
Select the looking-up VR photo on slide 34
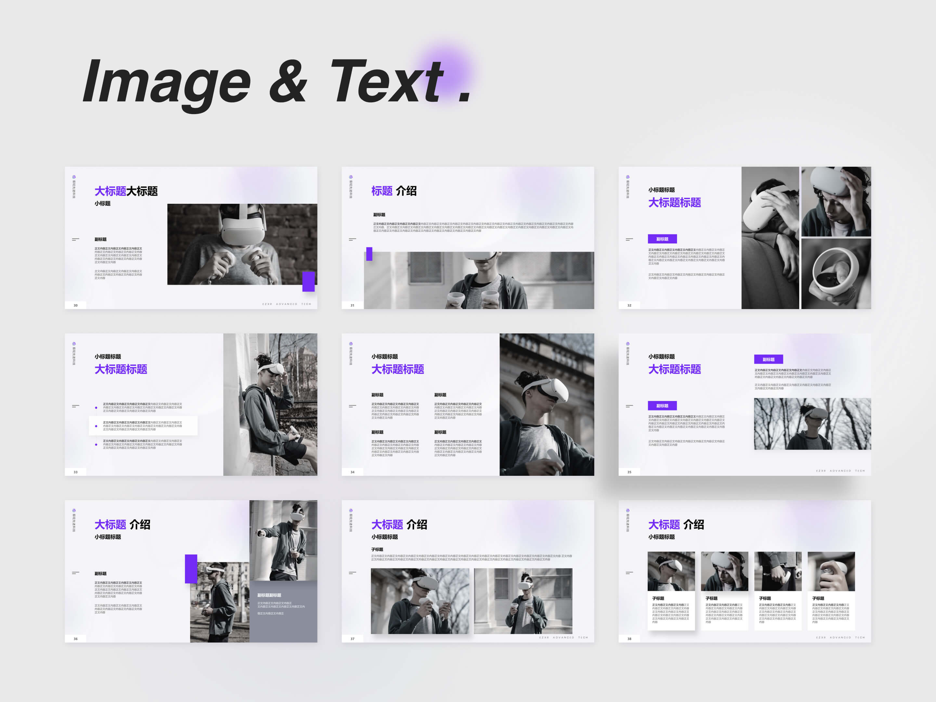(547, 405)
